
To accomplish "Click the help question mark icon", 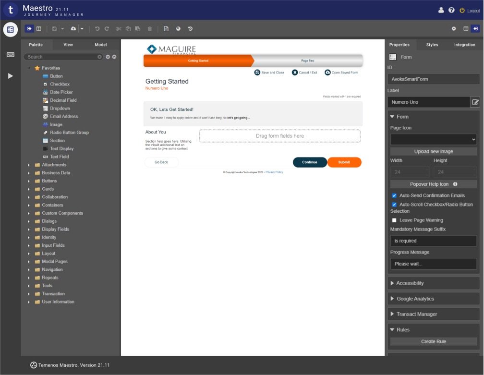I will pos(451,10).
